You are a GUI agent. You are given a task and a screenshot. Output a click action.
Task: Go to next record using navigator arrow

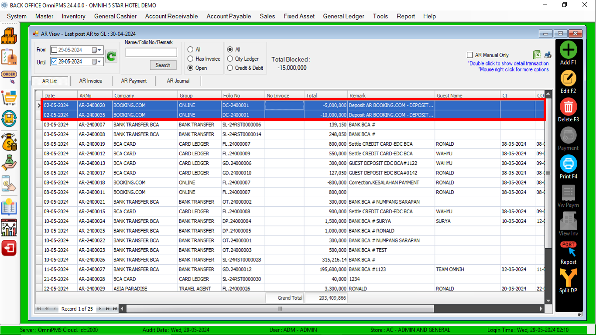pyautogui.click(x=100, y=309)
